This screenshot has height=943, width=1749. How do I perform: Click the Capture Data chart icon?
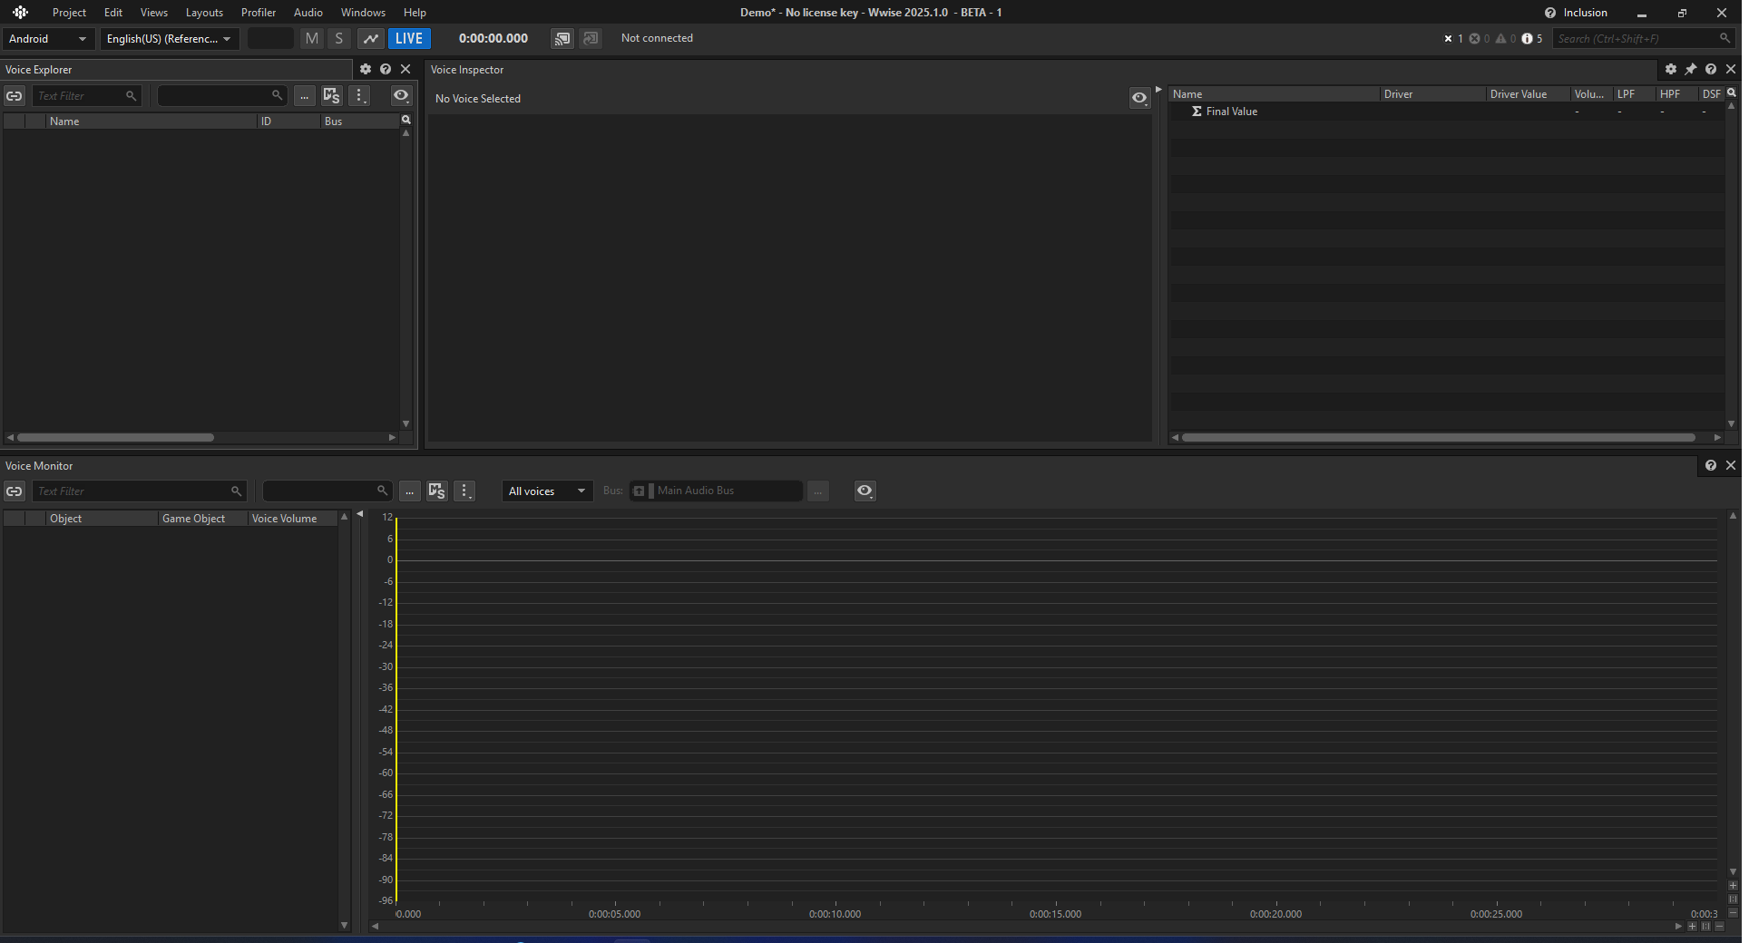[x=370, y=38]
